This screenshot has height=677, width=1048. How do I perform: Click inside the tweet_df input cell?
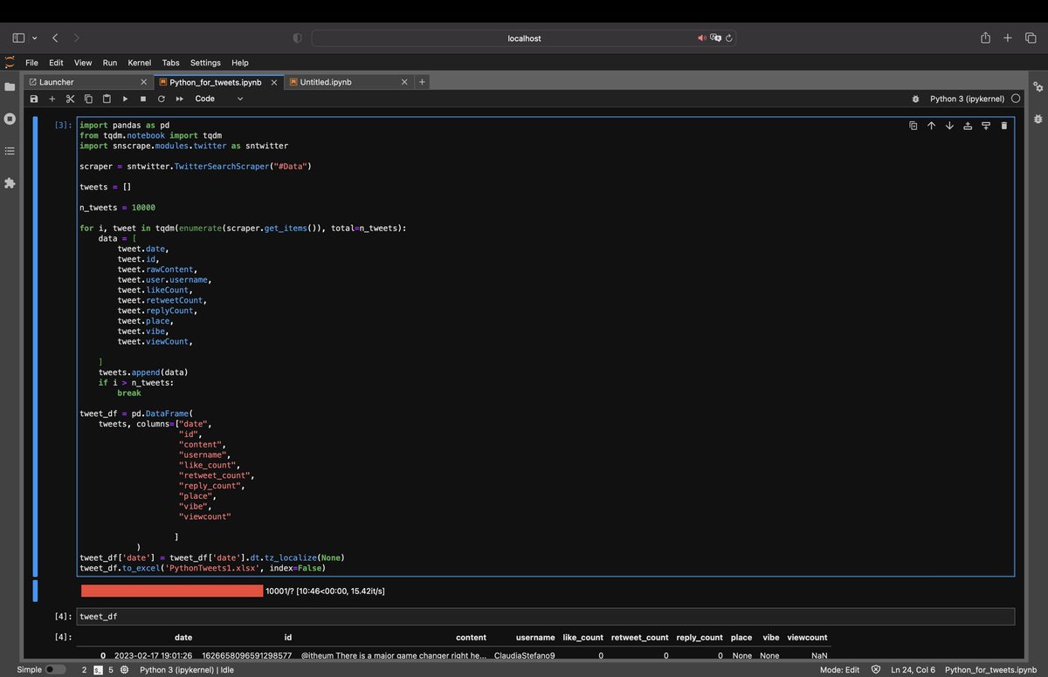tap(547, 617)
